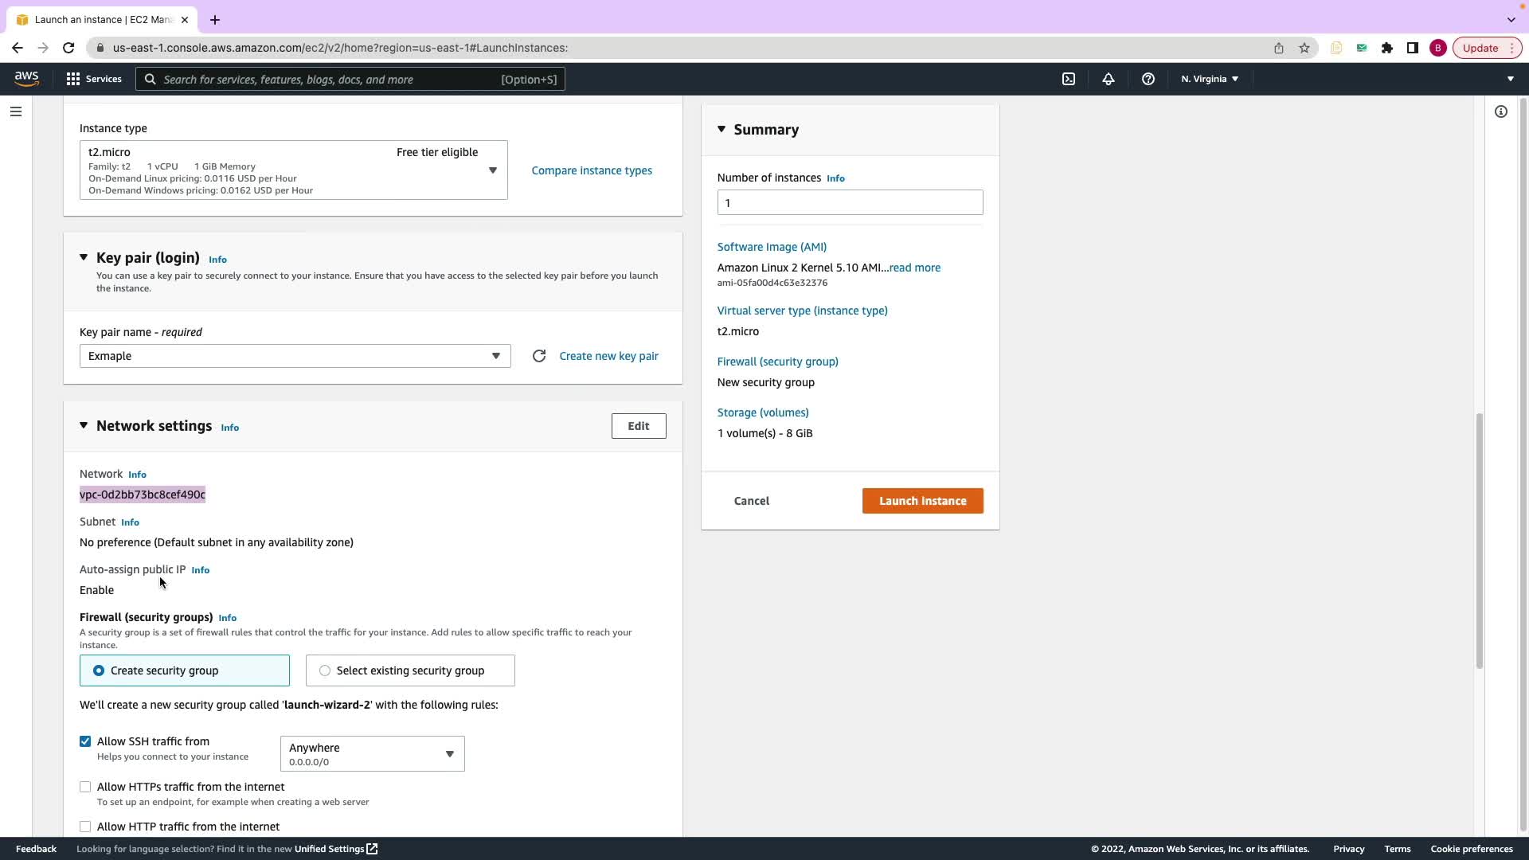Open the Key pair name dropdown
Image resolution: width=1529 pixels, height=860 pixels.
click(295, 356)
